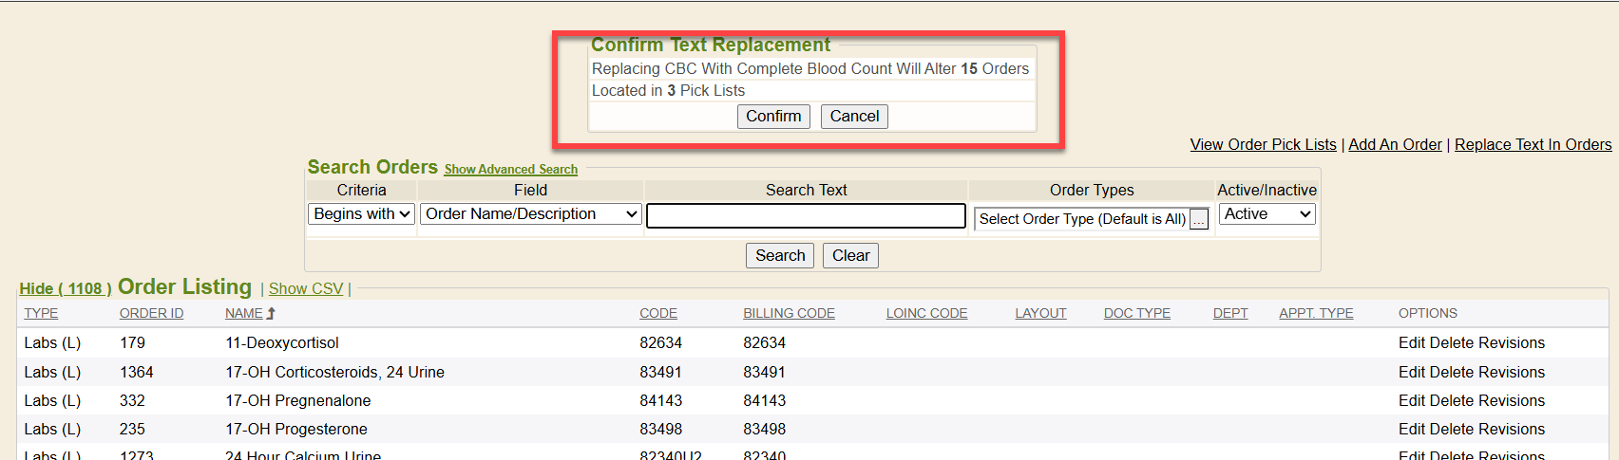1619x460 pixels.
Task: Show Advanced Search options
Action: [510, 170]
